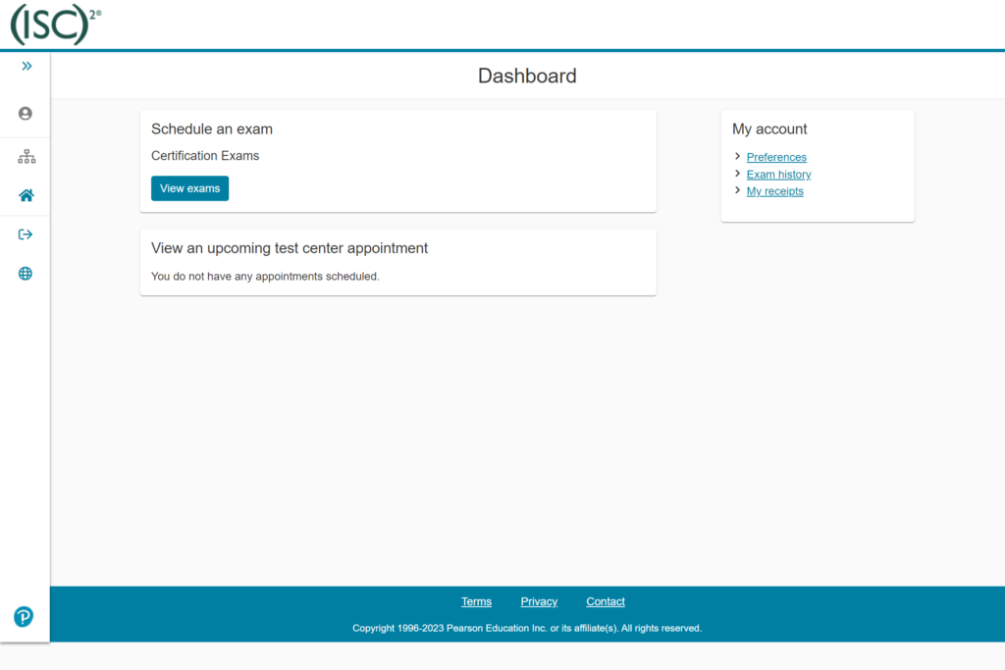This screenshot has height=670, width=1005.
Task: Click the sign out arrow icon
Action: click(x=25, y=234)
